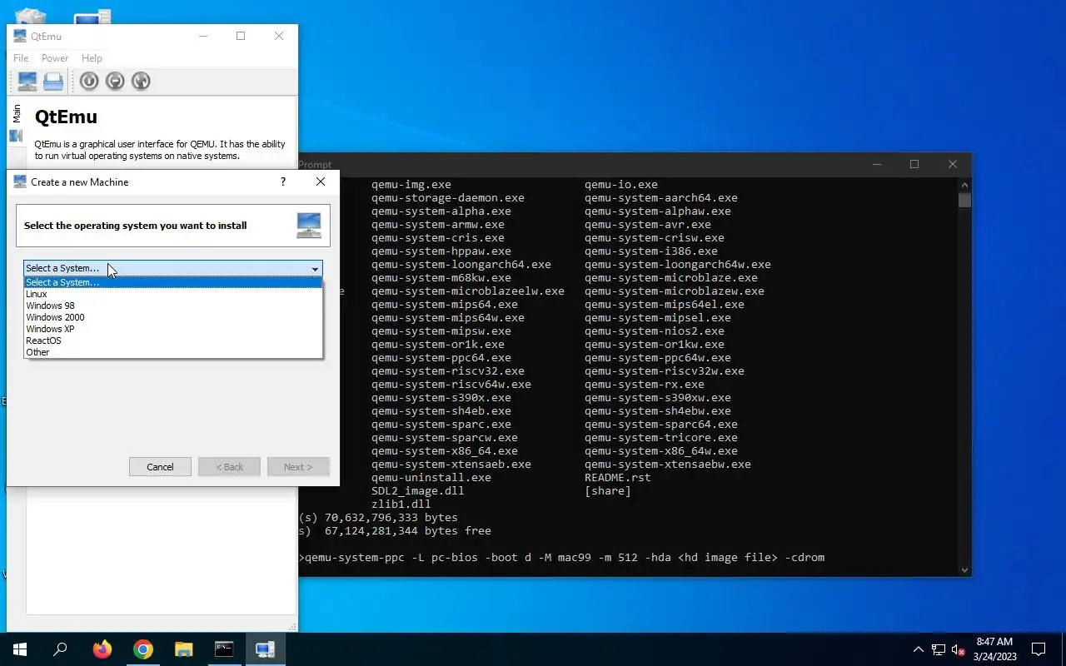Choose Windows XP from the system list
The image size is (1066, 666).
(173, 329)
